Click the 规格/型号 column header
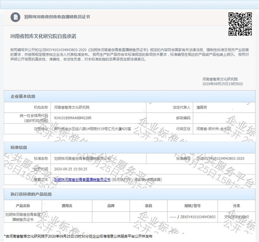259x242 pixels. 192,206
